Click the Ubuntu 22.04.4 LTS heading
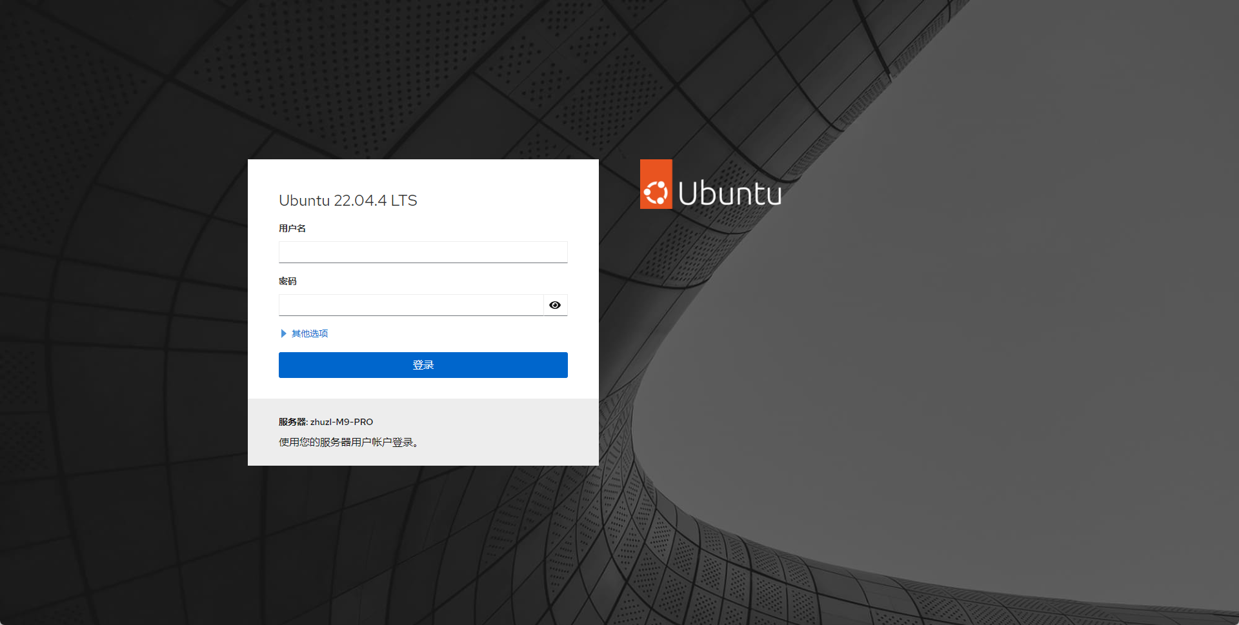Image resolution: width=1239 pixels, height=625 pixels. tap(348, 201)
